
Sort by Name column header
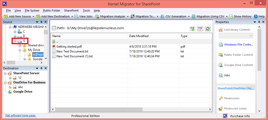(89, 36)
